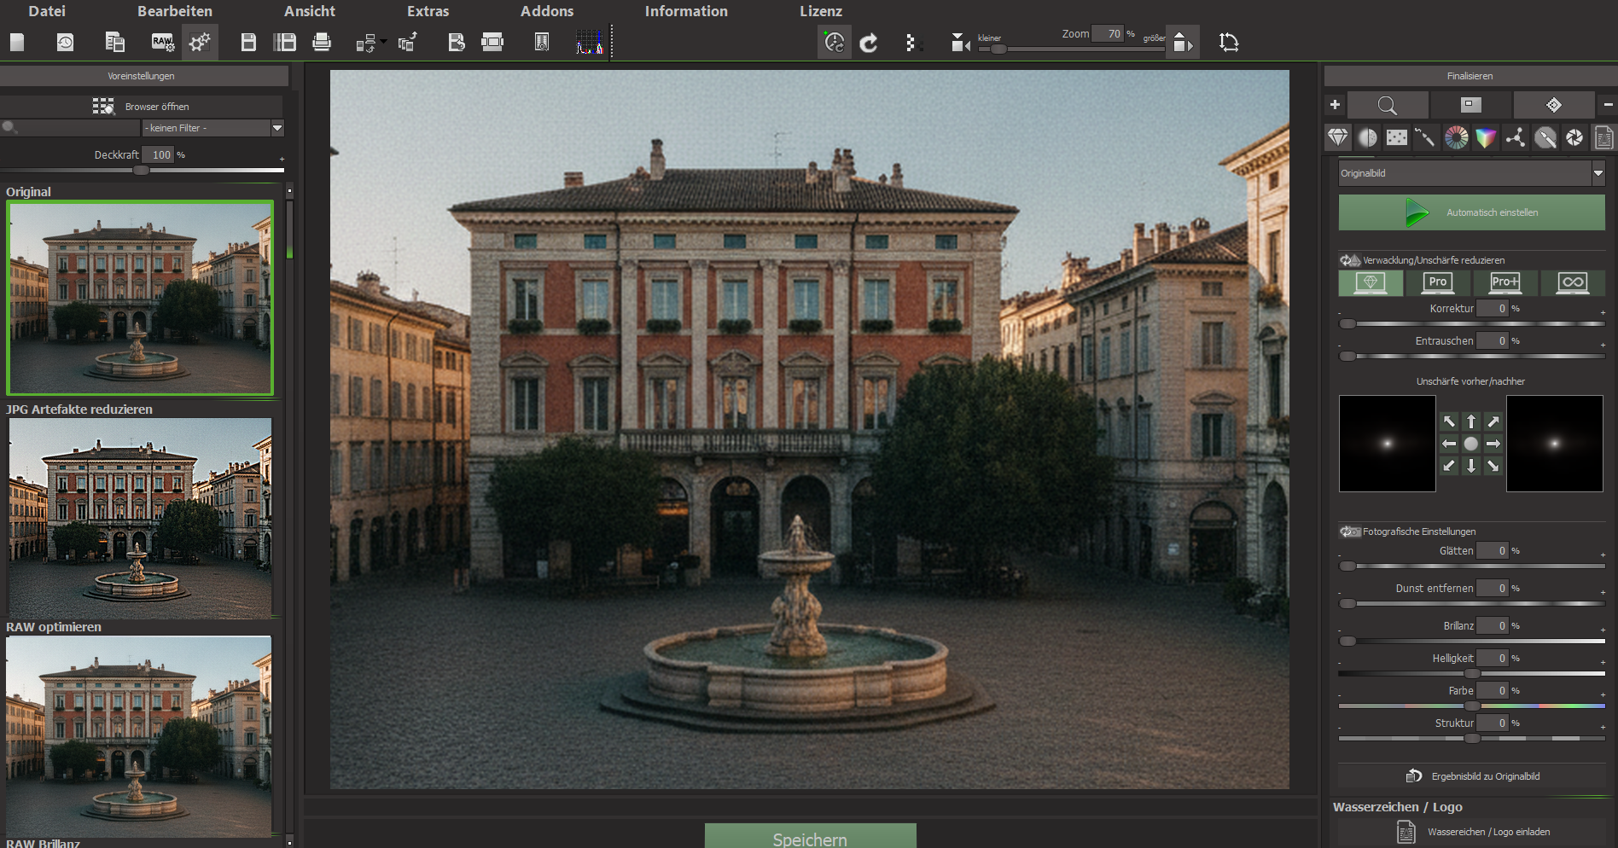Click the Helligkeit slider track
Image resolution: width=1618 pixels, height=848 pixels.
1471,673
